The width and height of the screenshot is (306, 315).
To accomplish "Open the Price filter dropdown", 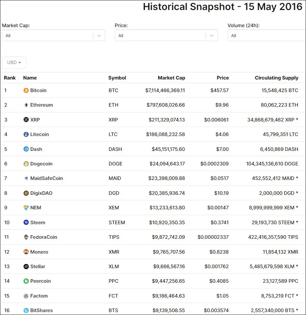I will 166,35.
